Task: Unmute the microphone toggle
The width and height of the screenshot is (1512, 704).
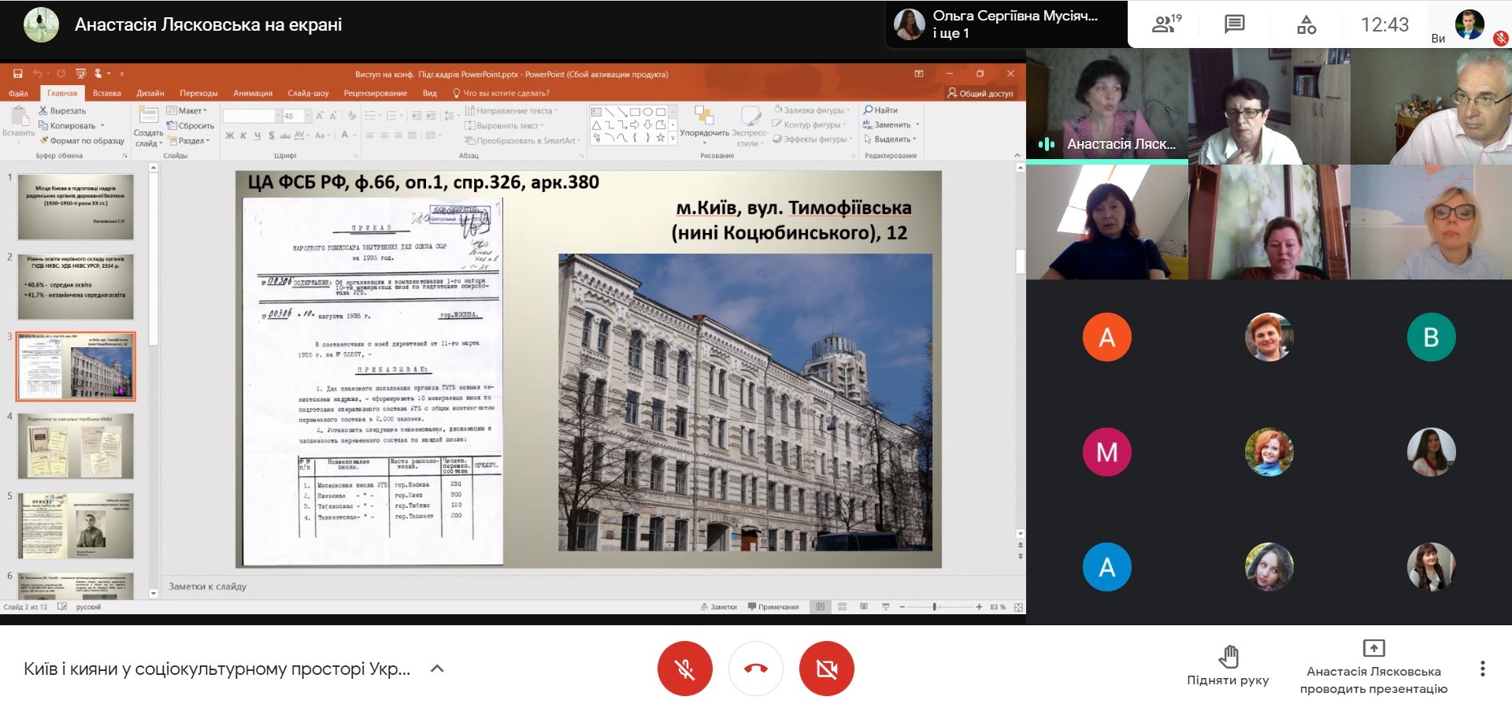Action: pos(684,669)
